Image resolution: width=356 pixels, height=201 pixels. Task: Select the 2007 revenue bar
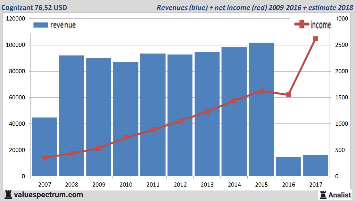click(x=44, y=147)
